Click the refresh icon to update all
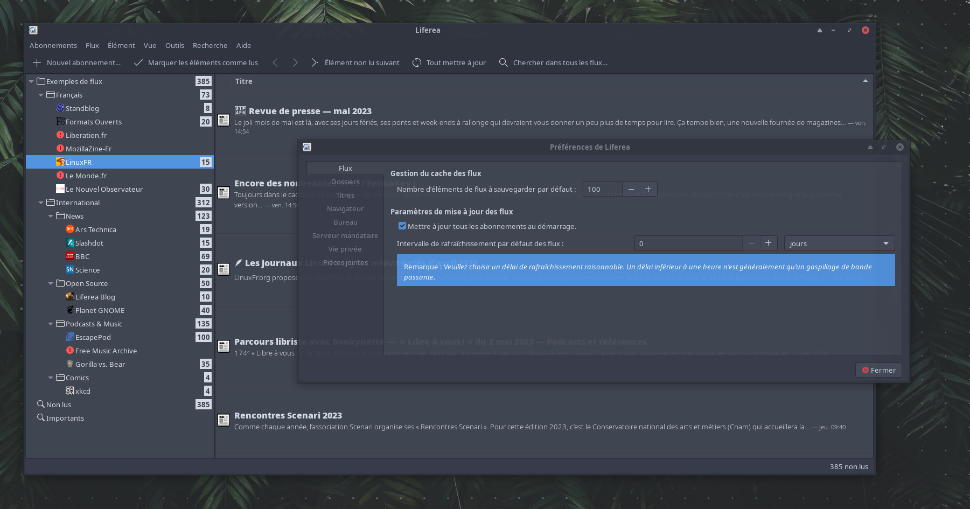 coord(417,63)
